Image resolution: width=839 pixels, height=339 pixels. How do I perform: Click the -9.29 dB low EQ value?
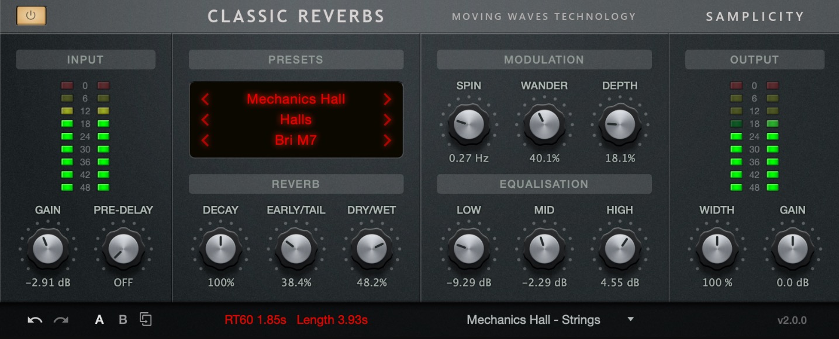469,283
